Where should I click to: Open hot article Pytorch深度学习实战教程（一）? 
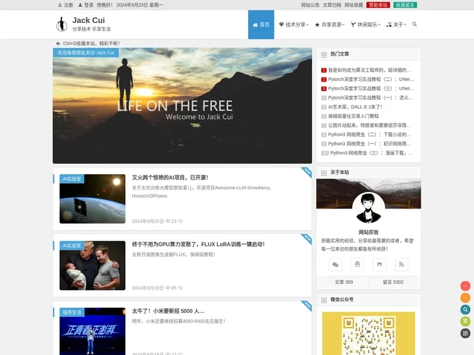point(370,97)
